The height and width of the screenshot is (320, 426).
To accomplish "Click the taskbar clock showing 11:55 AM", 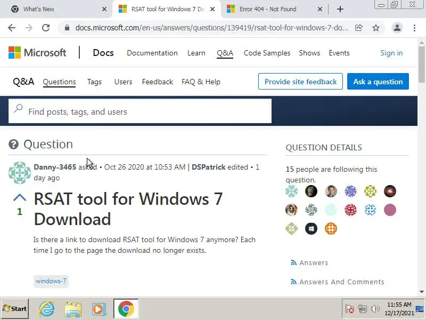I will pyautogui.click(x=399, y=309).
